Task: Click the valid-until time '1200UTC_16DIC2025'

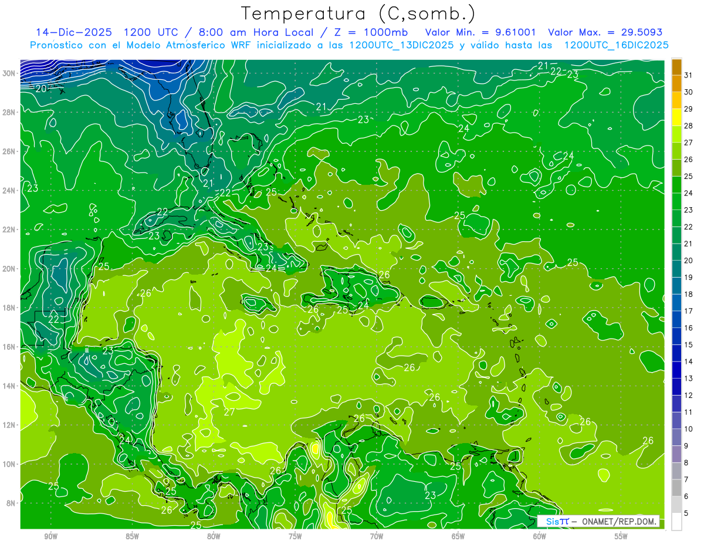Action: tap(616, 45)
